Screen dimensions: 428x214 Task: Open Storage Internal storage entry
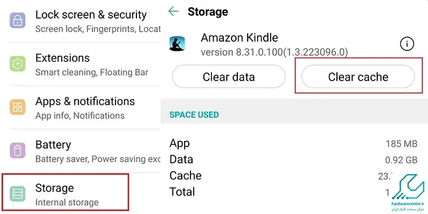65,193
